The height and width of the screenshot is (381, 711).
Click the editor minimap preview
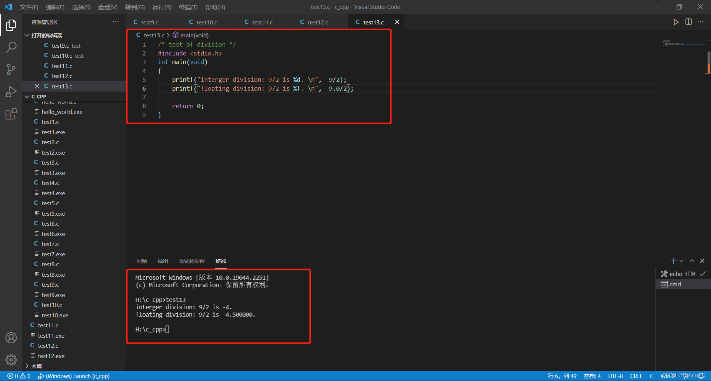pos(683,43)
